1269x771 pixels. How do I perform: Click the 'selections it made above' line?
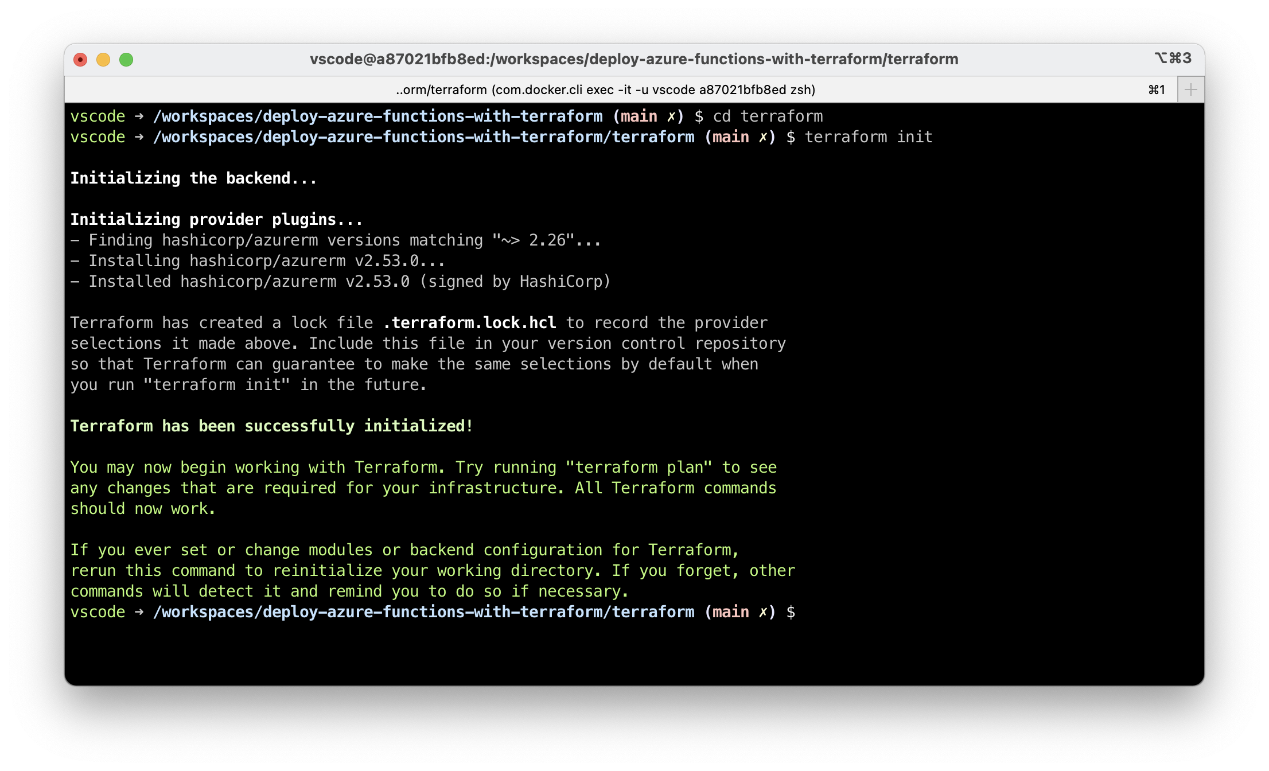428,344
